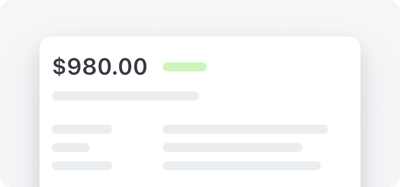The image size is (400, 187).
Task: Click the longest right-column value placeholder bar
Action: (245, 129)
